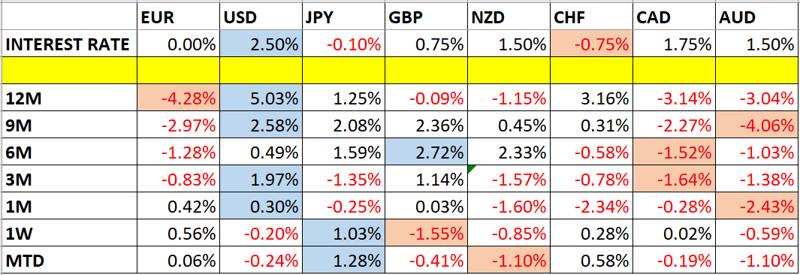Select the 1W GBP cell showing -1.55%
This screenshot has width=800, height=275.
427,233
